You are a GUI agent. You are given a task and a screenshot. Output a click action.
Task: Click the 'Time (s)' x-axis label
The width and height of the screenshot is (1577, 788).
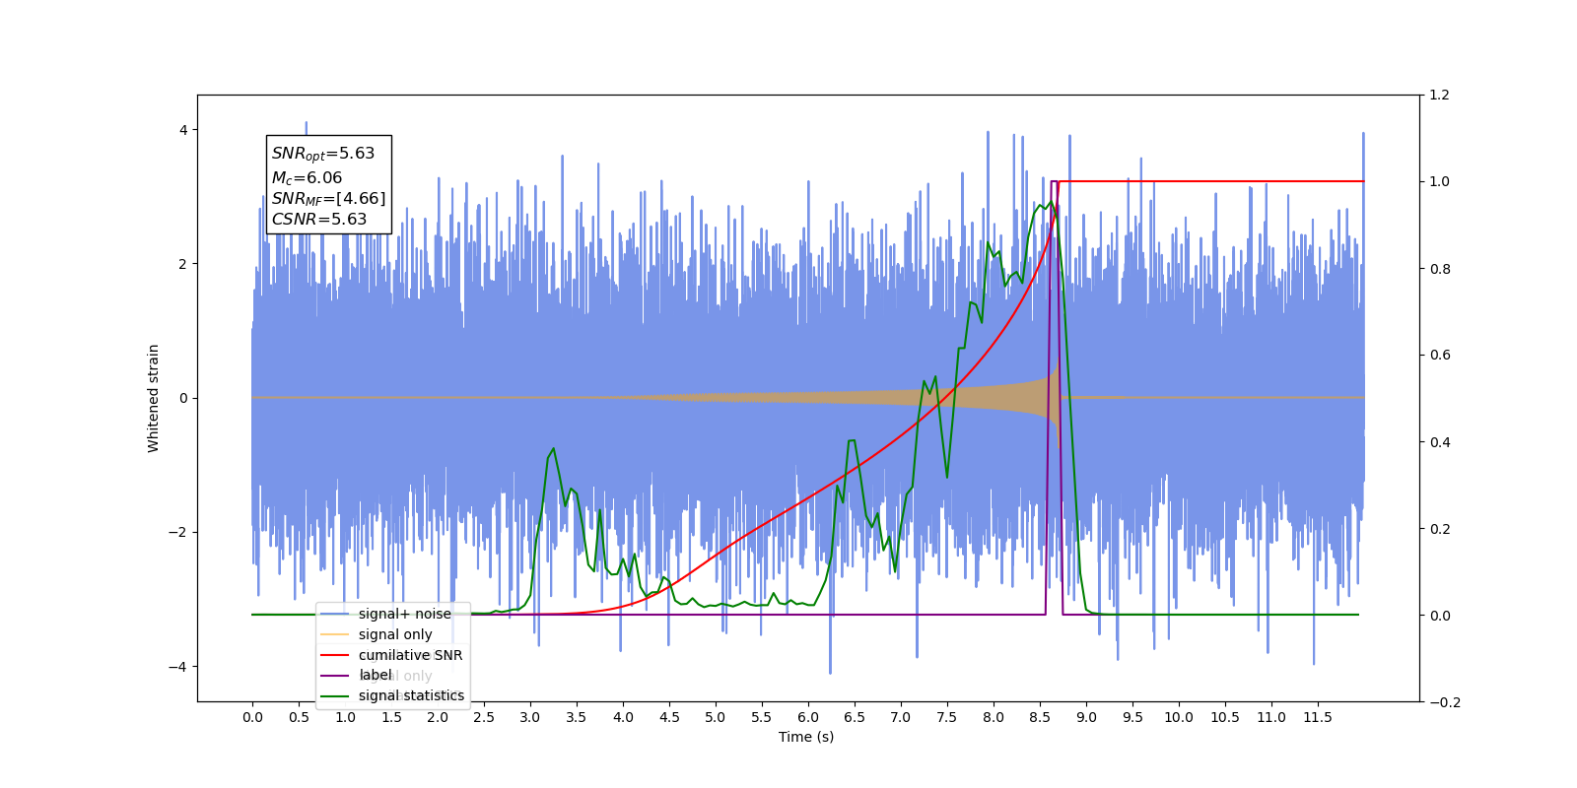coord(806,737)
